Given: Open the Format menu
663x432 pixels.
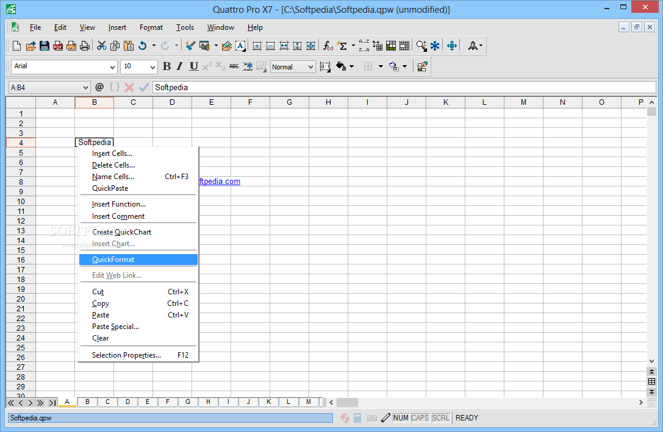Looking at the screenshot, I should (x=151, y=27).
